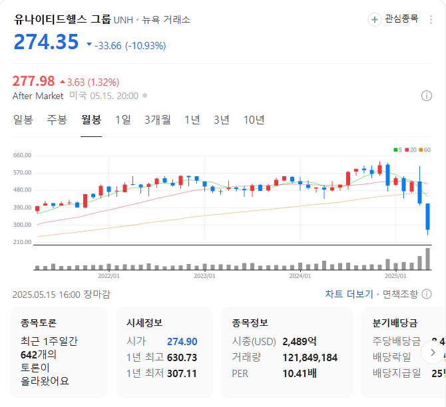Advance cards with the right arrow chevron
This screenshot has width=446, height=407.
(x=433, y=352)
